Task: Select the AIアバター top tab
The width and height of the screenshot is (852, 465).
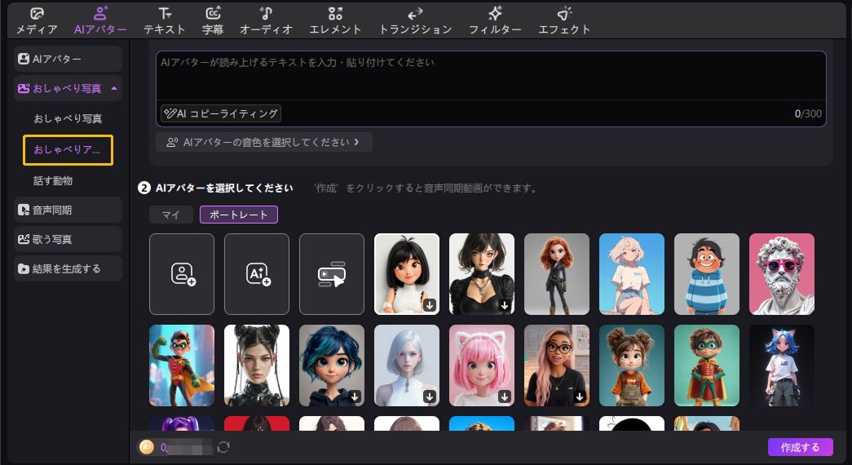Action: pos(100,21)
